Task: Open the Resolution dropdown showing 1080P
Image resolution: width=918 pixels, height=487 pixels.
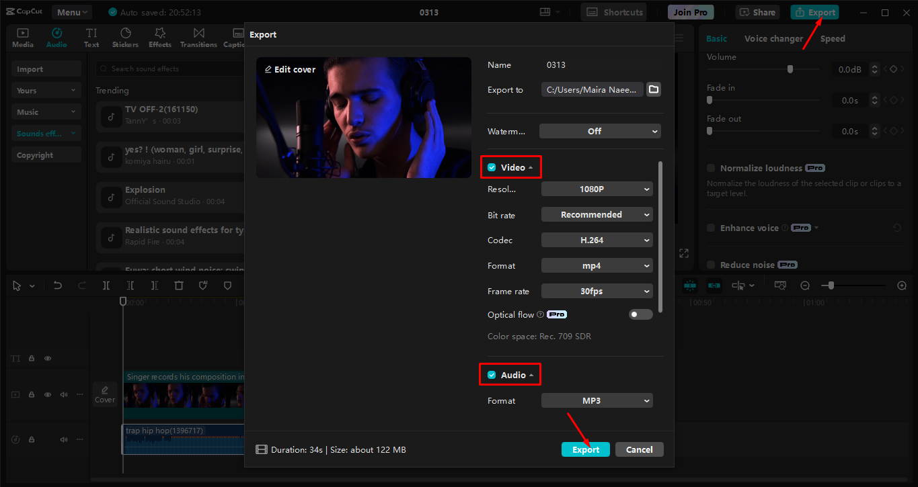Action: click(x=597, y=189)
